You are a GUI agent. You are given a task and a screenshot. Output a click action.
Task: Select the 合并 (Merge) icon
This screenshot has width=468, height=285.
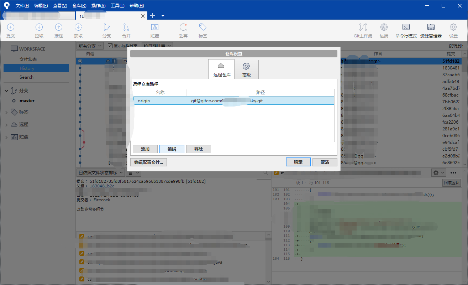tap(126, 30)
